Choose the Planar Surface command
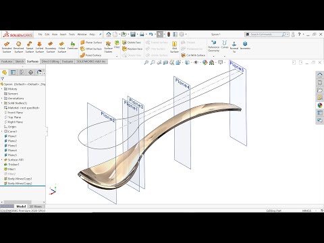 click(x=91, y=43)
